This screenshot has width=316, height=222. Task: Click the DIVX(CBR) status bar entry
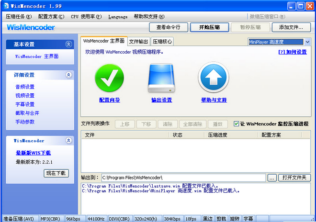click(x=120, y=219)
